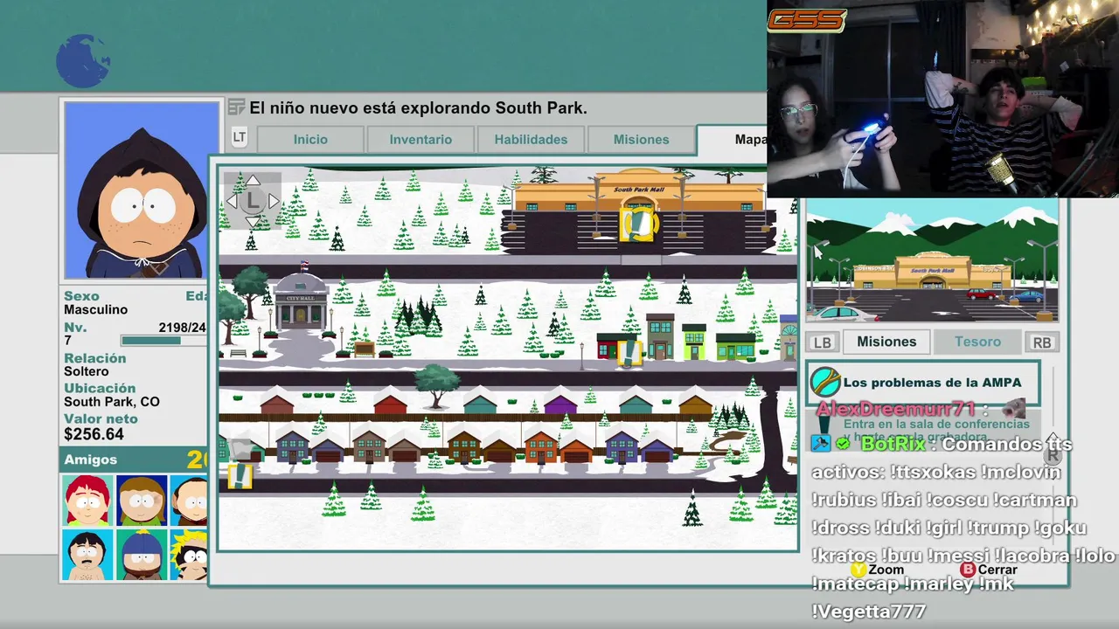Click the level experience progress bar
This screenshot has width=1119, height=629.
tap(163, 341)
